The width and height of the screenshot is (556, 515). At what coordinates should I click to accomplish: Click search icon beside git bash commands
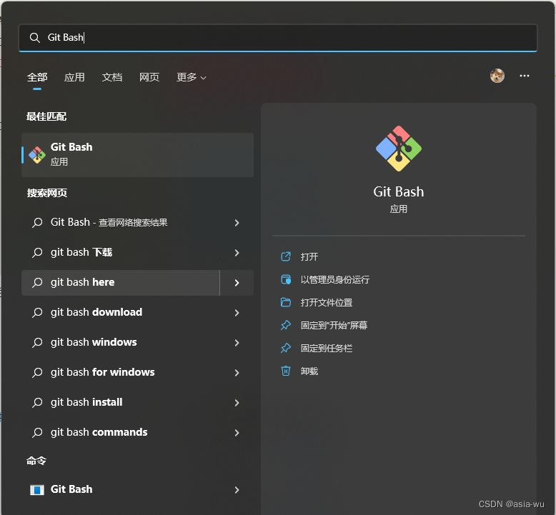pos(37,433)
